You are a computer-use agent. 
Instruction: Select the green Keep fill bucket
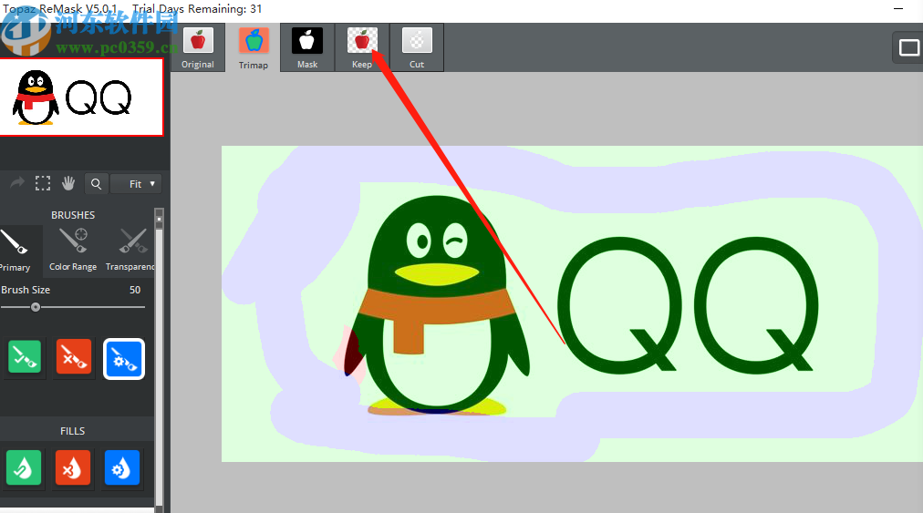coord(24,467)
